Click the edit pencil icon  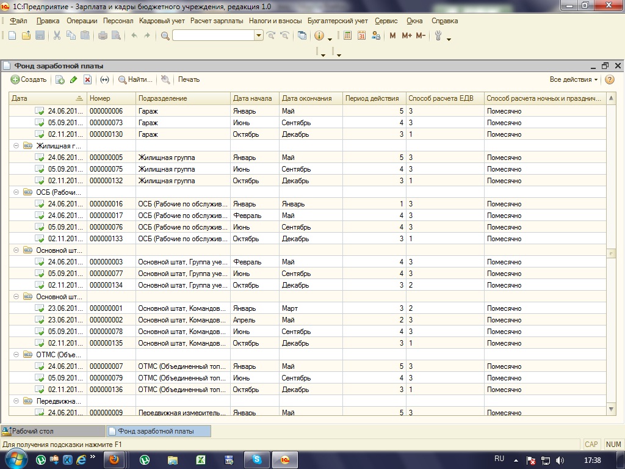pos(74,80)
